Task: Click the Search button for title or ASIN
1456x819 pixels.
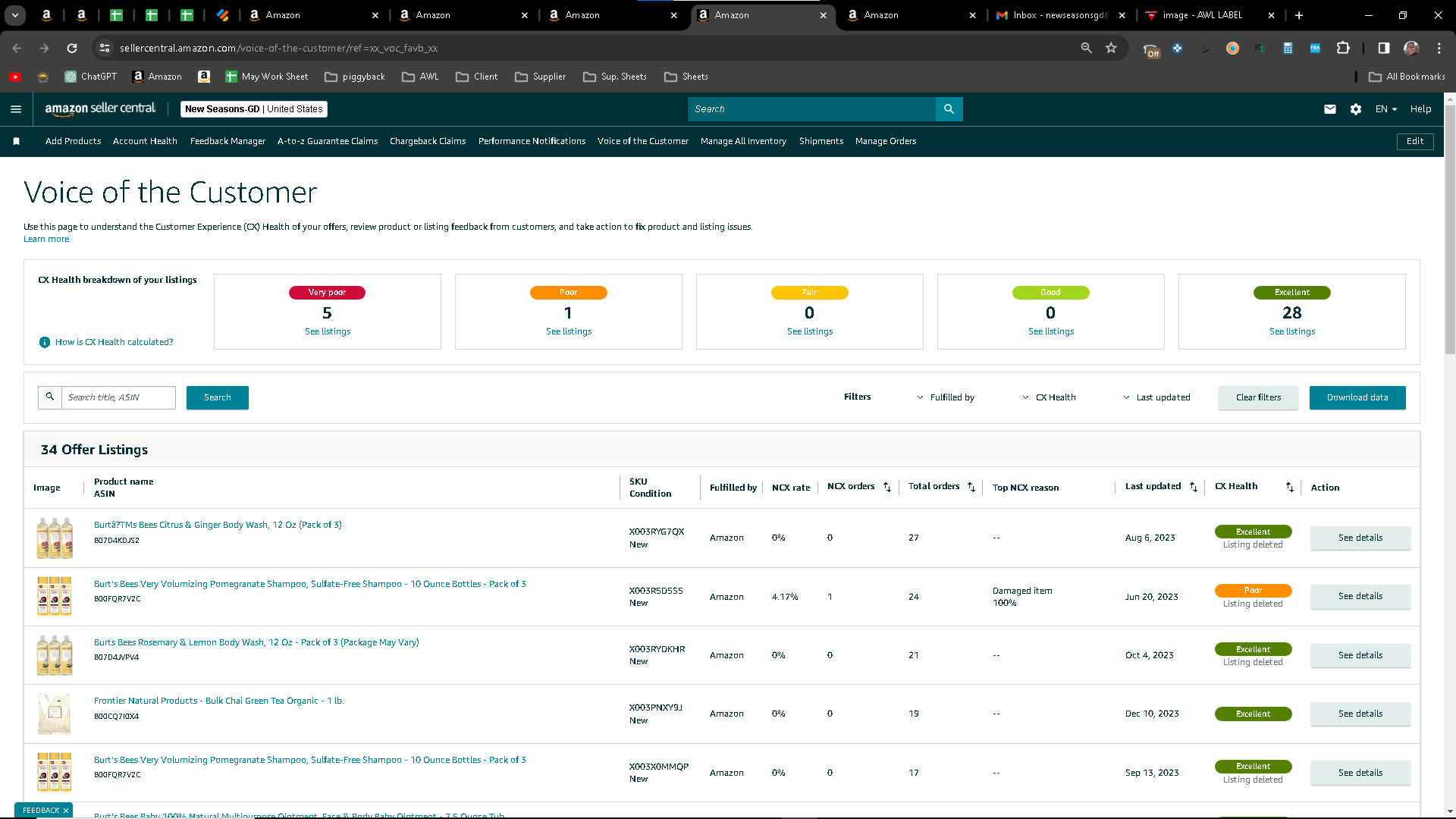Action: [218, 397]
